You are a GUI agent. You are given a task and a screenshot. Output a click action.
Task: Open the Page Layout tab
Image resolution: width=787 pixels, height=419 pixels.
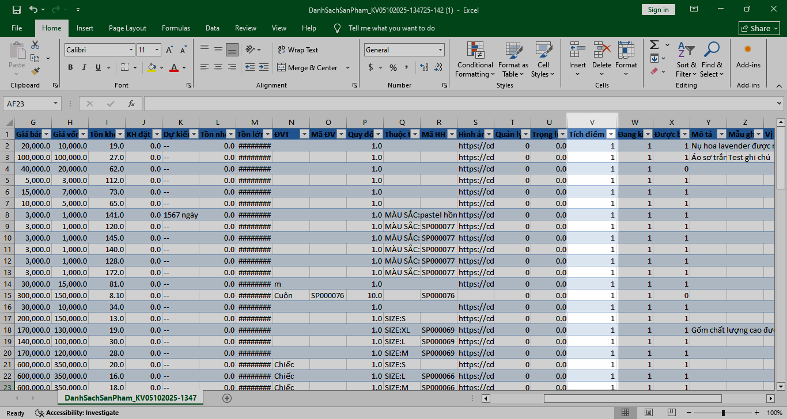(x=127, y=28)
